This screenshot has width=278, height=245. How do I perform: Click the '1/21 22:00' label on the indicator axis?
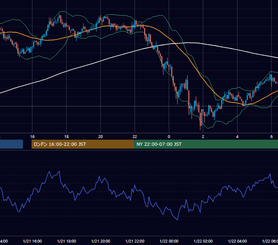tap(135, 241)
